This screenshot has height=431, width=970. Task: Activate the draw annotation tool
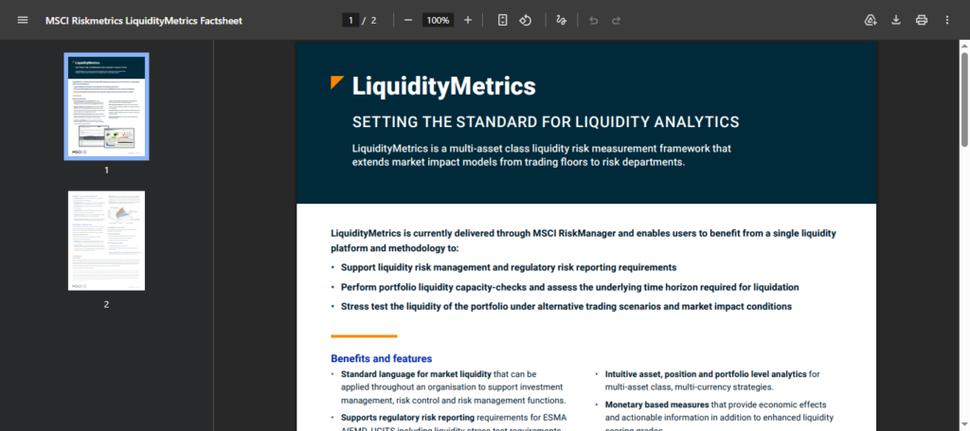[x=561, y=20]
